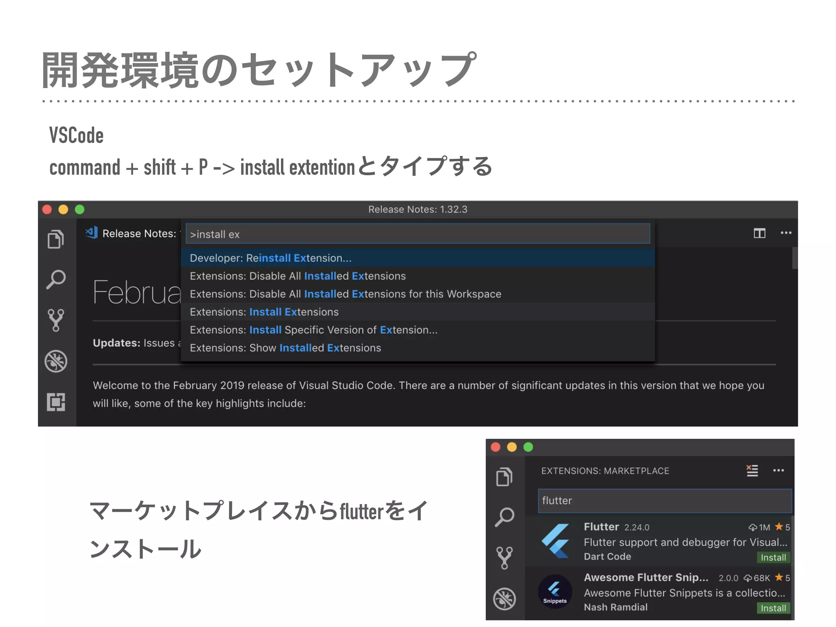
Task: Open Search icon in Marketplace window
Action: tap(505, 517)
